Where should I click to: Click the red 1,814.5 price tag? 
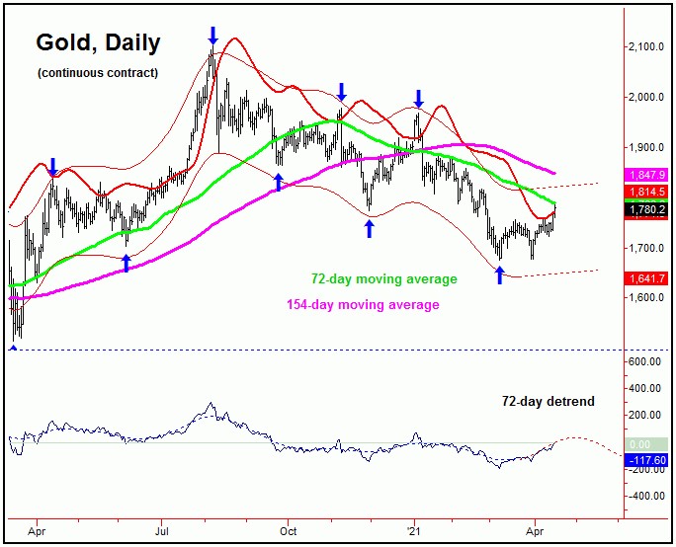(647, 192)
